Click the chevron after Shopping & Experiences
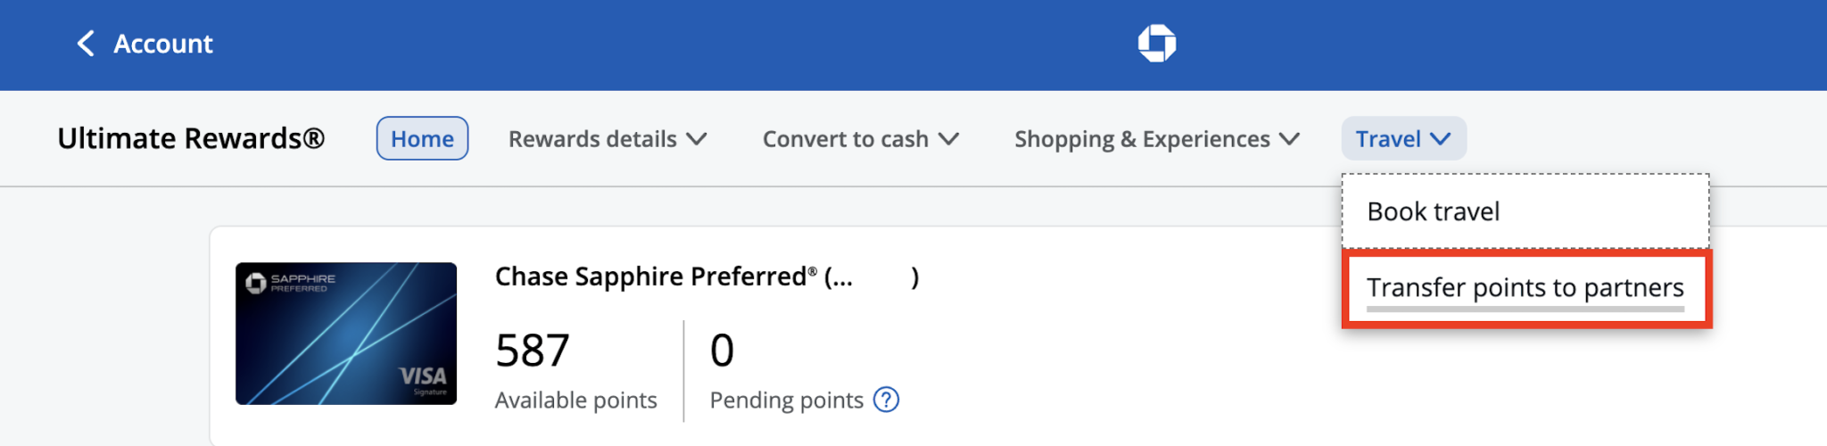Image resolution: width=1827 pixels, height=446 pixels. point(1289,139)
